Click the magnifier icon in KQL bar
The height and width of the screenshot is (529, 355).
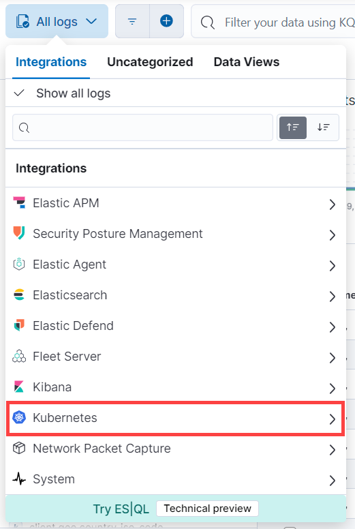click(x=207, y=22)
